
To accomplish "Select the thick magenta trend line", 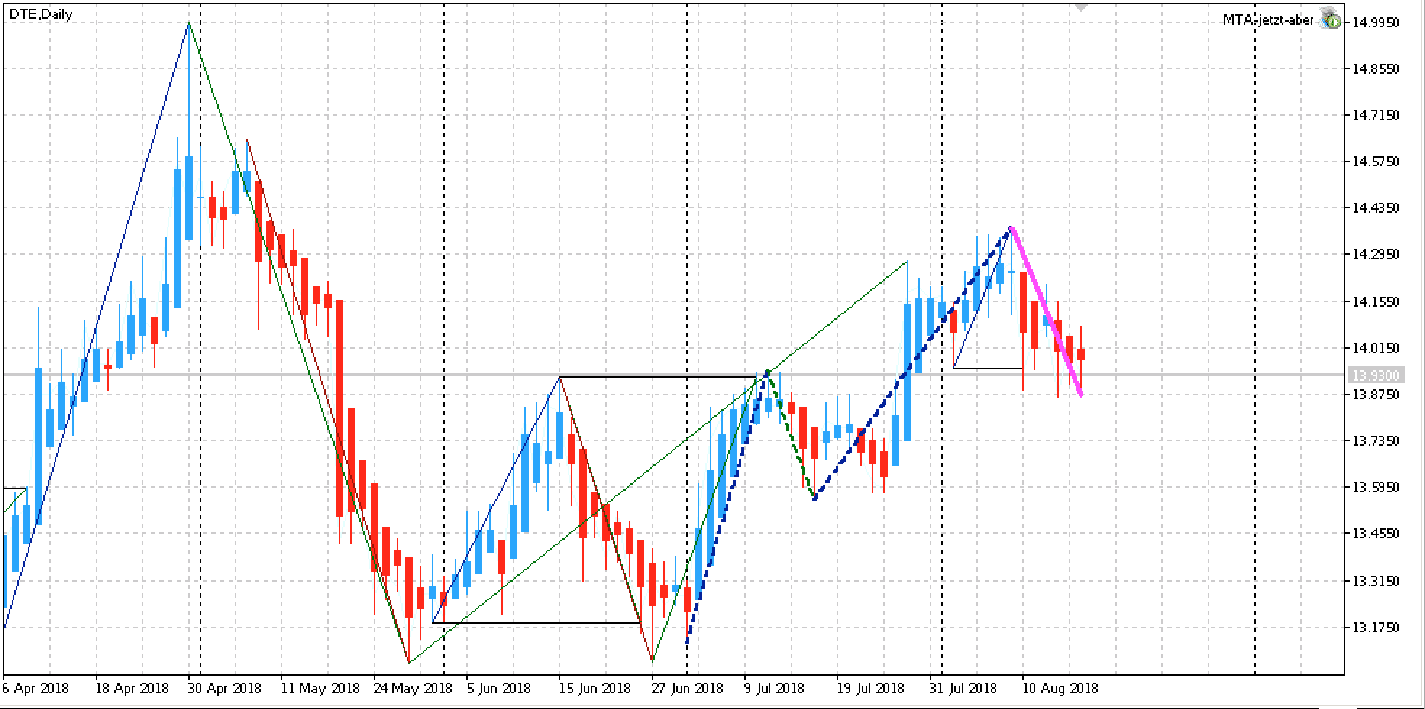I will pyautogui.click(x=1046, y=311).
